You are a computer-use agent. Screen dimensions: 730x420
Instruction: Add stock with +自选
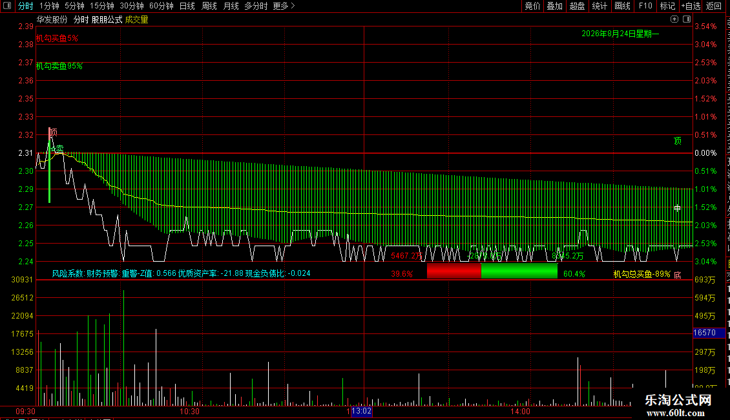691,6
